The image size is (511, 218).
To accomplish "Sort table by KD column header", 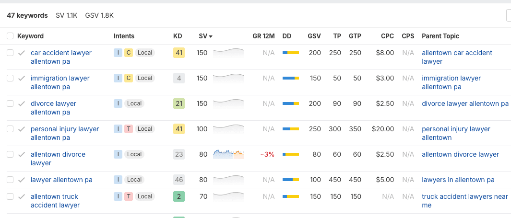I will (178, 36).
